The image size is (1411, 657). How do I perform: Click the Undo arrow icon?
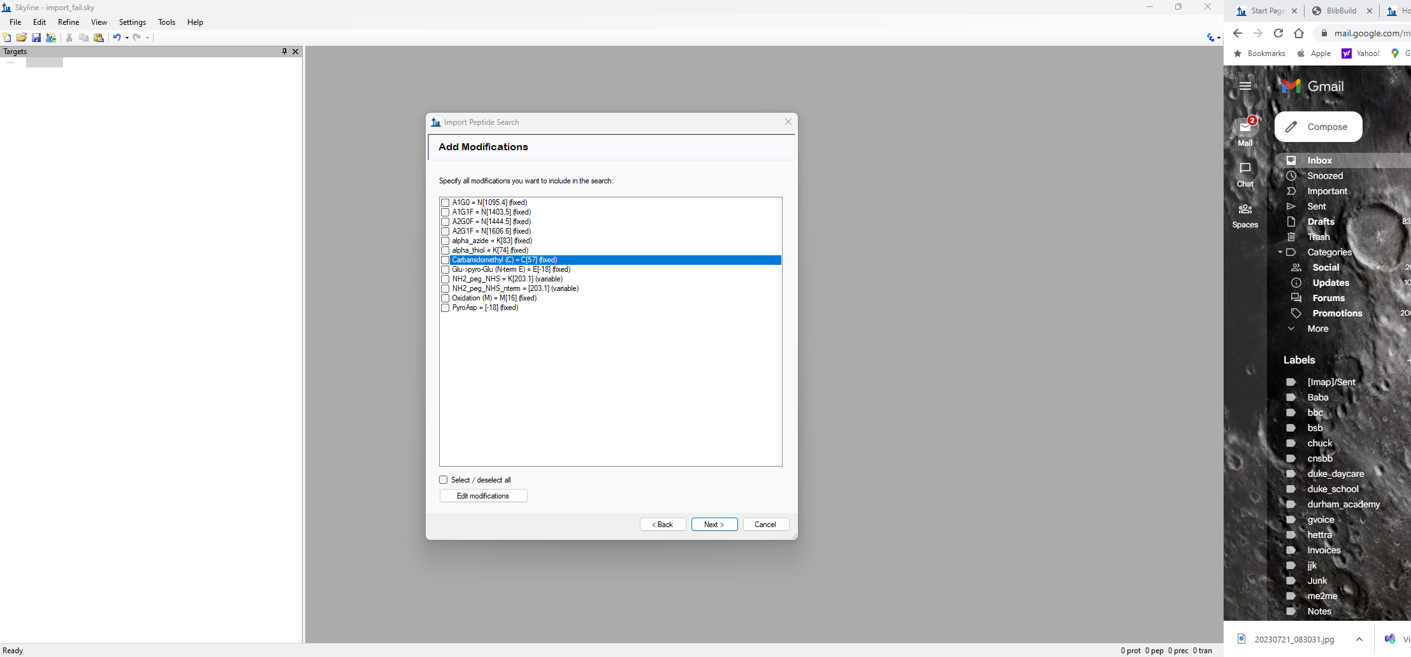[117, 38]
